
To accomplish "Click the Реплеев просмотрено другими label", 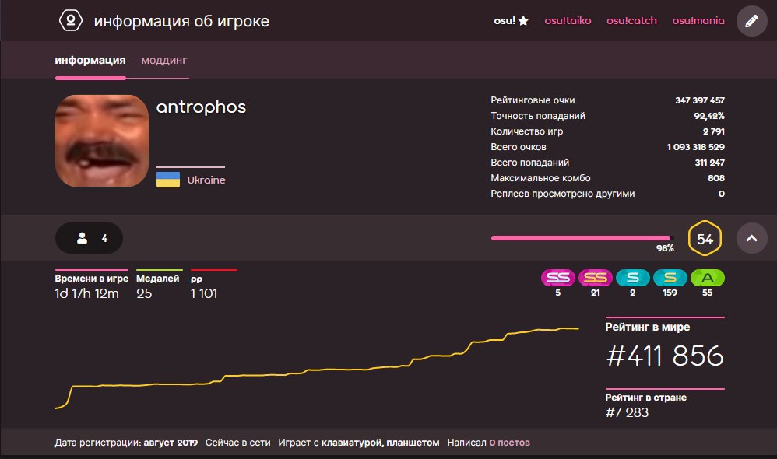I will coord(562,194).
